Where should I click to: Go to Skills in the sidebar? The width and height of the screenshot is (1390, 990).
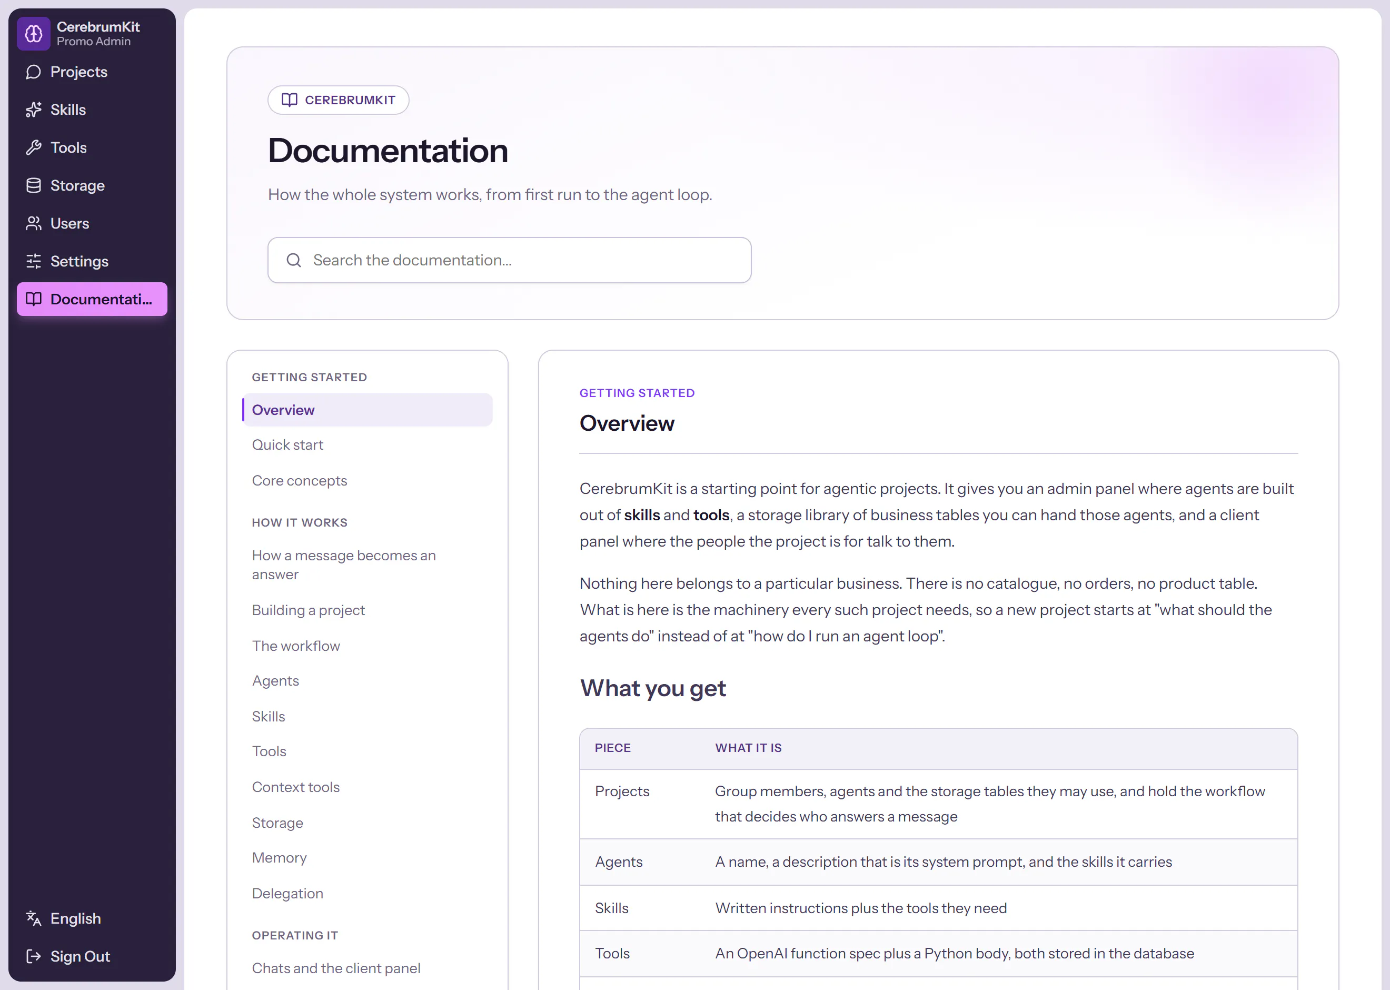(92, 110)
